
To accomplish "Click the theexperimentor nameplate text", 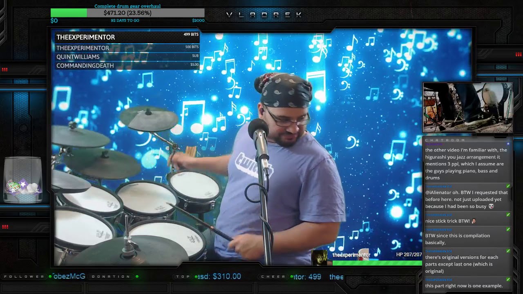I will 351,255.
